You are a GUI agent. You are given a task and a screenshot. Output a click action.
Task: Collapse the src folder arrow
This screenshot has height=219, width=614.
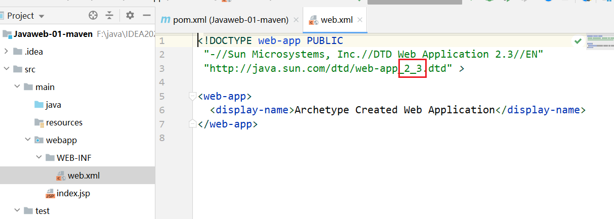[6, 69]
